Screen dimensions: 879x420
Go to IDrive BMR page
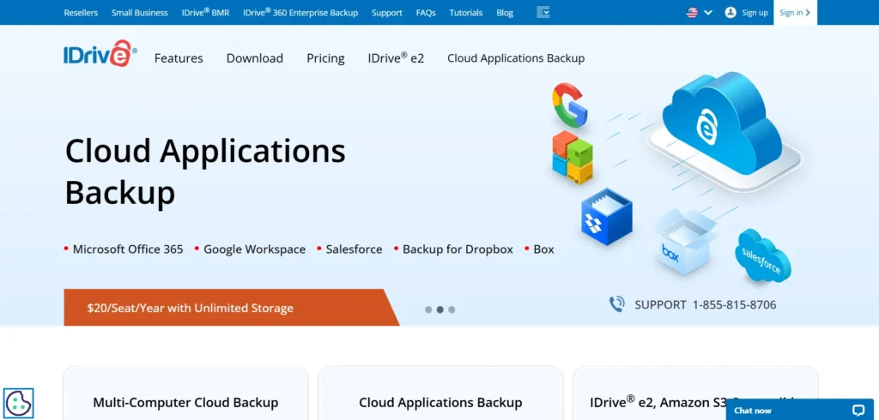[205, 12]
